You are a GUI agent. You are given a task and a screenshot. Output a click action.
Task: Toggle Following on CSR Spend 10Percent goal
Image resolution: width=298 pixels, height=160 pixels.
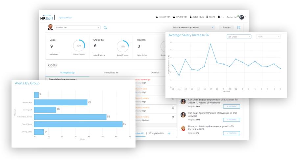pos(231,120)
